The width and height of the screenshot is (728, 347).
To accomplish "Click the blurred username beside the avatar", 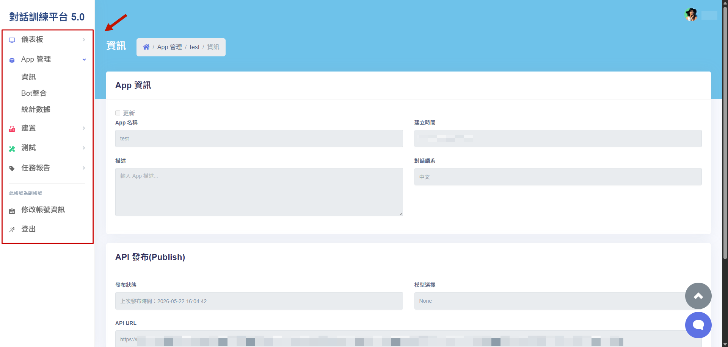I will tap(709, 15).
